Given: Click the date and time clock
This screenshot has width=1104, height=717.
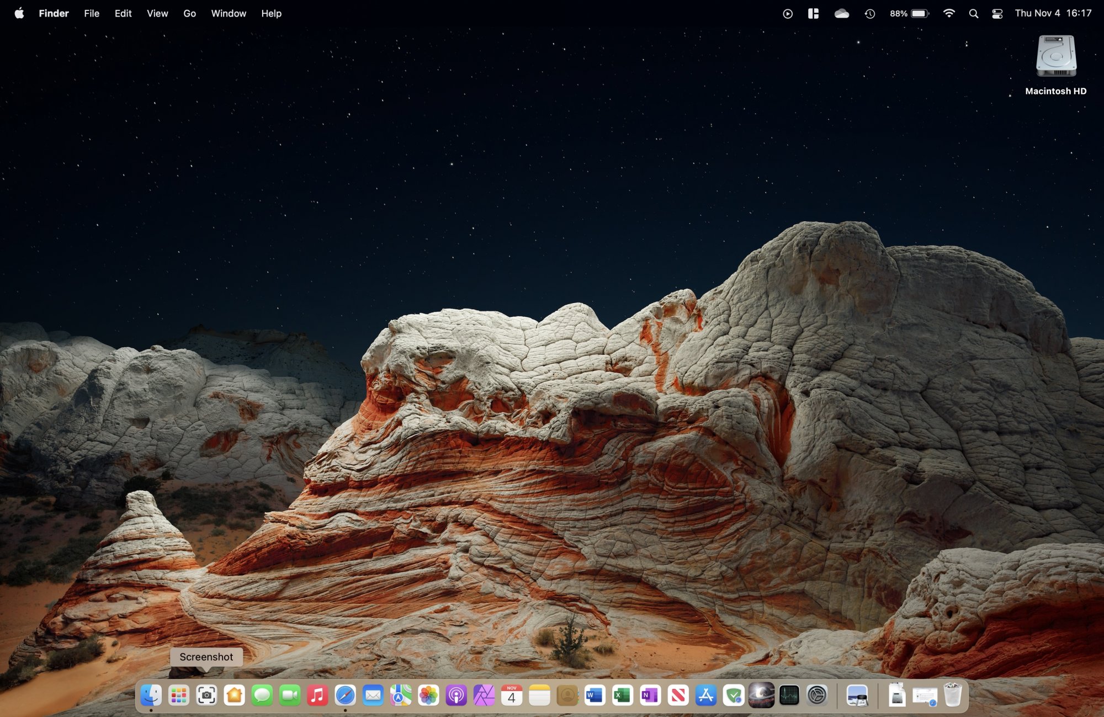Looking at the screenshot, I should tap(1053, 13).
